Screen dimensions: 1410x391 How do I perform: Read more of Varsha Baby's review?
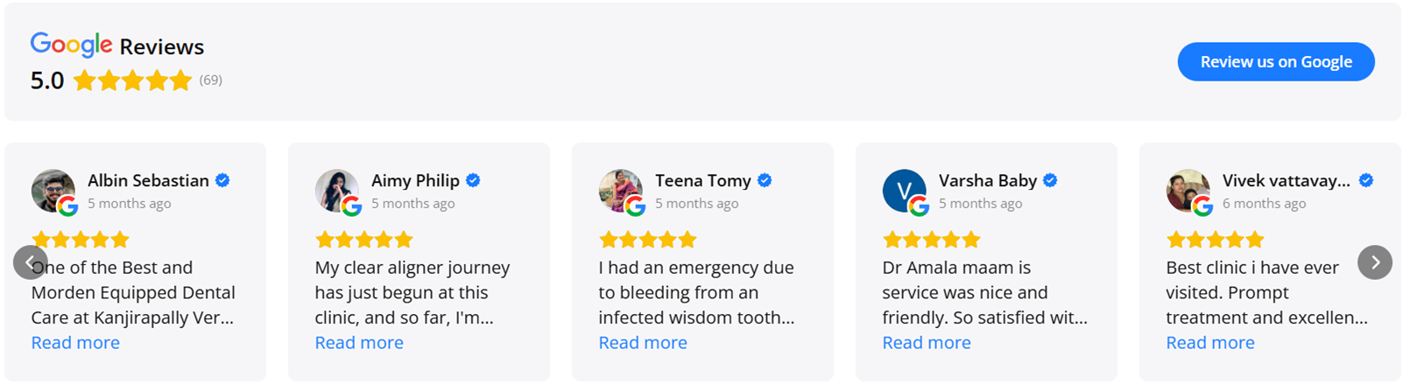pyautogui.click(x=927, y=343)
